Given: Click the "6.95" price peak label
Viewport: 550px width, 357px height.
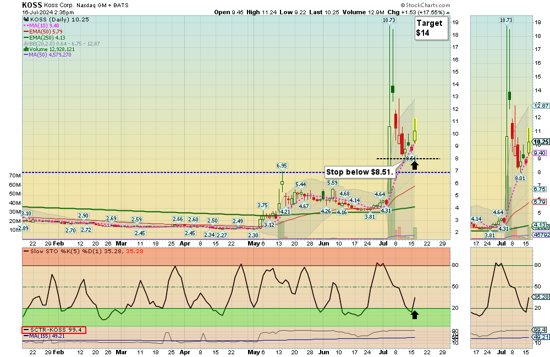Looking at the screenshot, I should pyautogui.click(x=282, y=165).
